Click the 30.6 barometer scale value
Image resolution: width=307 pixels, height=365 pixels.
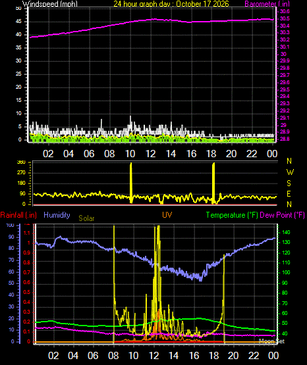pyautogui.click(x=285, y=11)
